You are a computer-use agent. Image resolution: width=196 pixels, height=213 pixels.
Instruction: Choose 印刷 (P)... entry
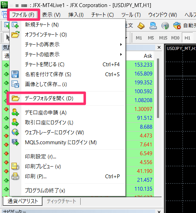67,176
